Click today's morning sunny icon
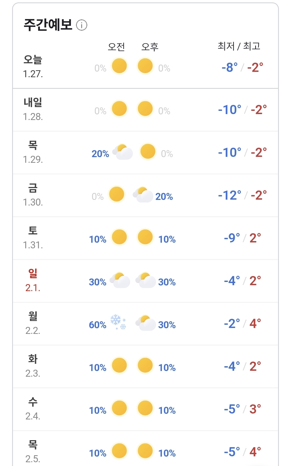This screenshot has width=291, height=466. click(119, 66)
